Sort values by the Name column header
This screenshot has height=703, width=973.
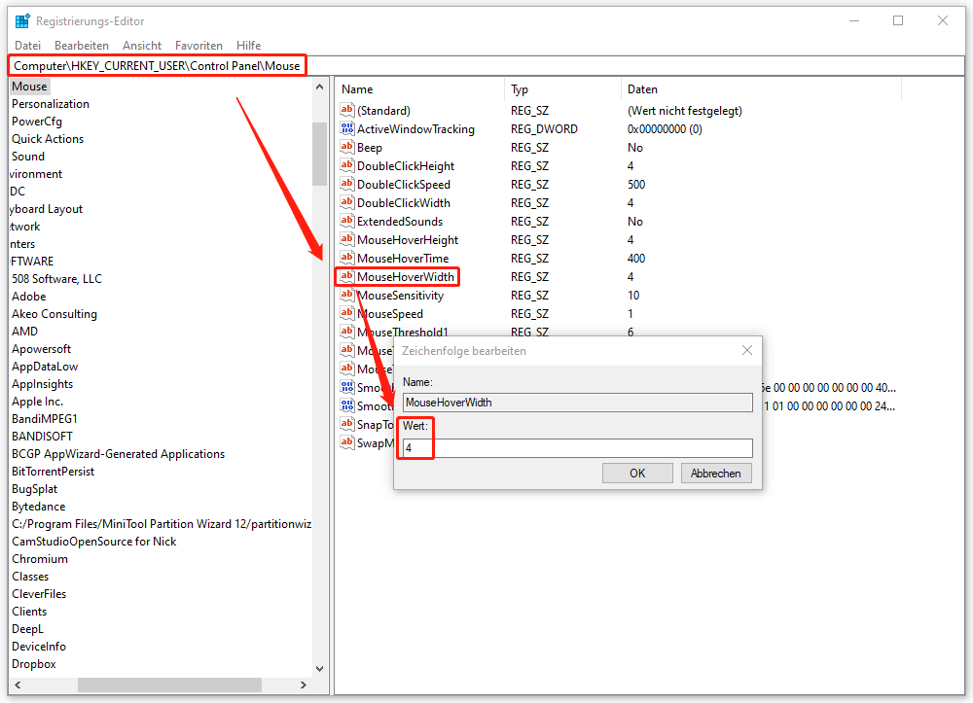(421, 89)
